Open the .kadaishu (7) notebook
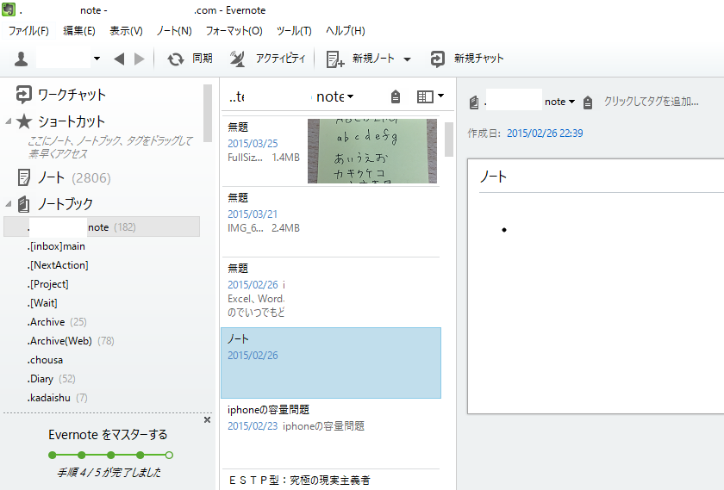Screen dimensions: 724x490 [x=57, y=398]
